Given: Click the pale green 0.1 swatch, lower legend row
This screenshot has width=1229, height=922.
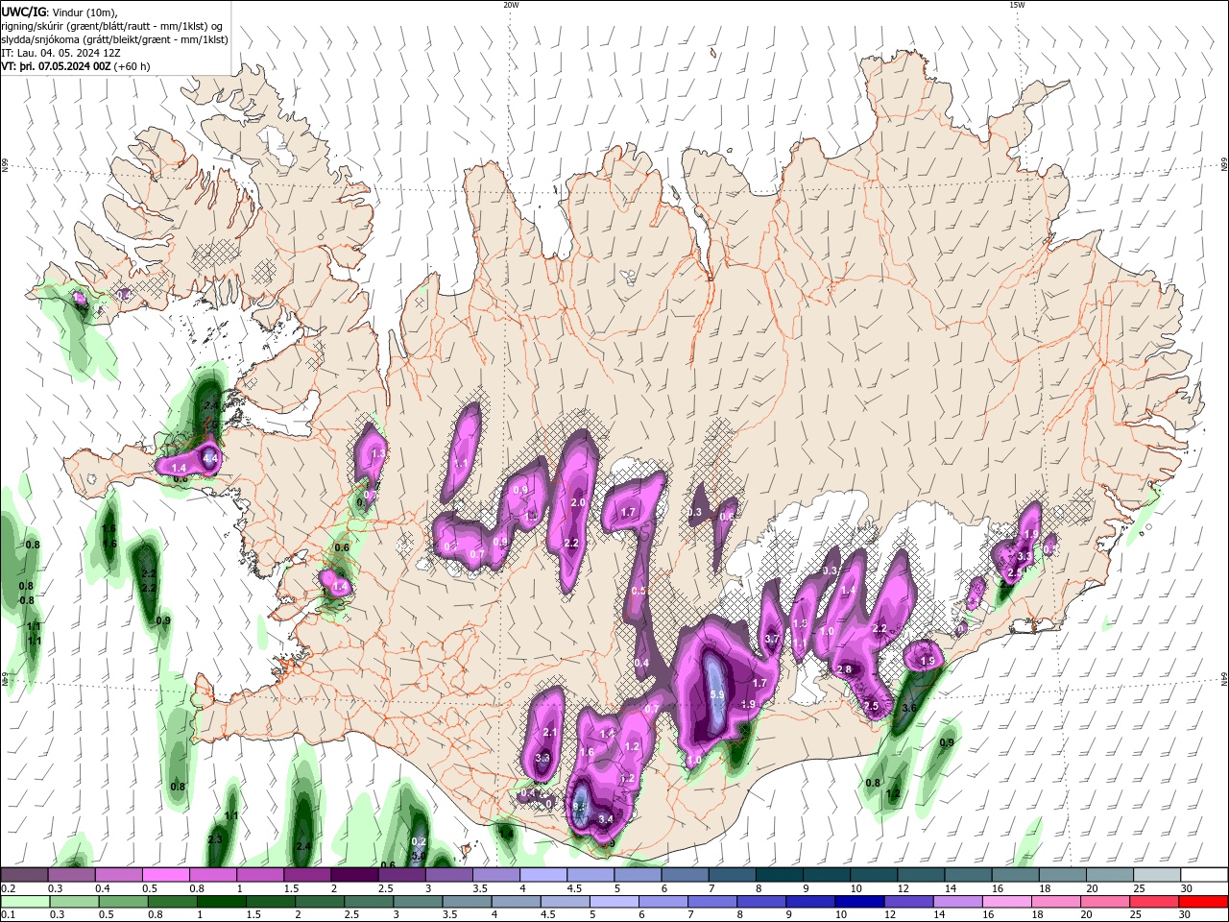Looking at the screenshot, I should 24,902.
